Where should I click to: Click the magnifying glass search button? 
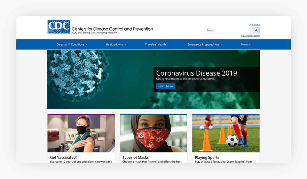point(256,30)
